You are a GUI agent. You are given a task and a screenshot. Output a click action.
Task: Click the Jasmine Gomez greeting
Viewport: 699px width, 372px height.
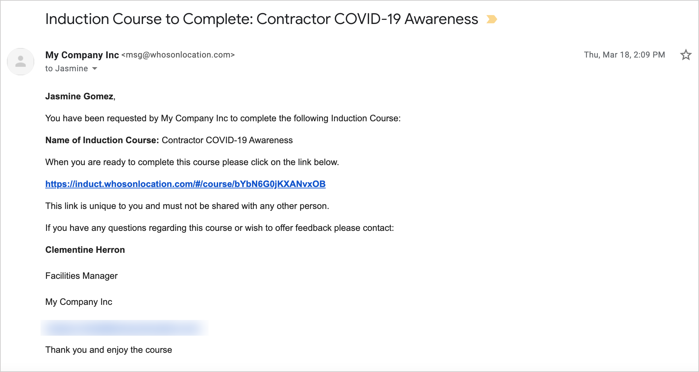pos(80,96)
